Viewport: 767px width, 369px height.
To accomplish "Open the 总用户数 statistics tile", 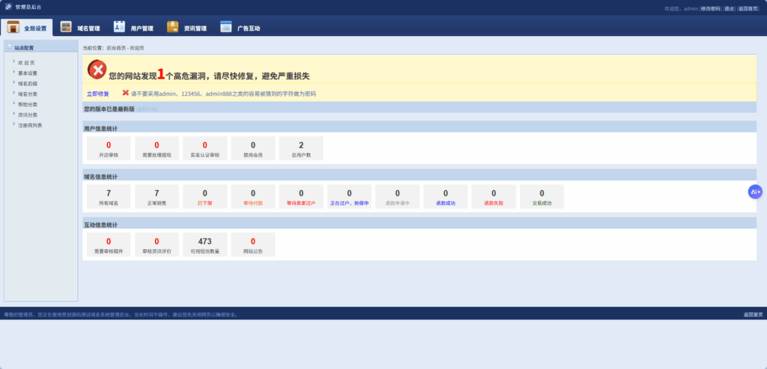I will click(301, 149).
